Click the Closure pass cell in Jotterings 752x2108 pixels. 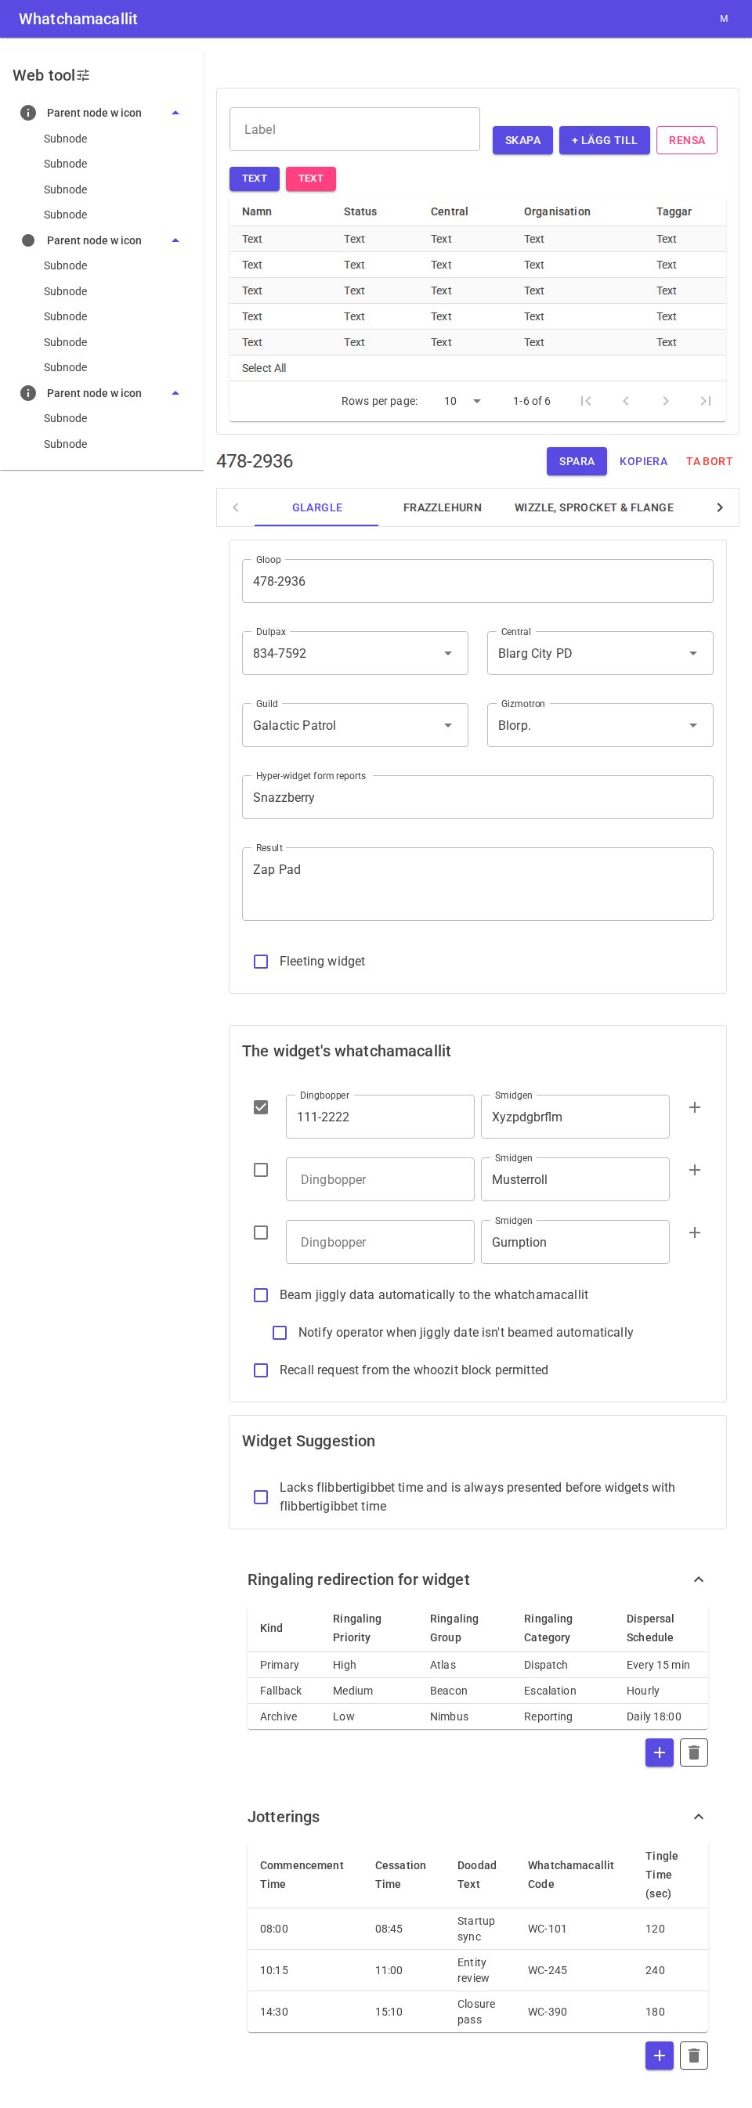pyautogui.click(x=476, y=2012)
